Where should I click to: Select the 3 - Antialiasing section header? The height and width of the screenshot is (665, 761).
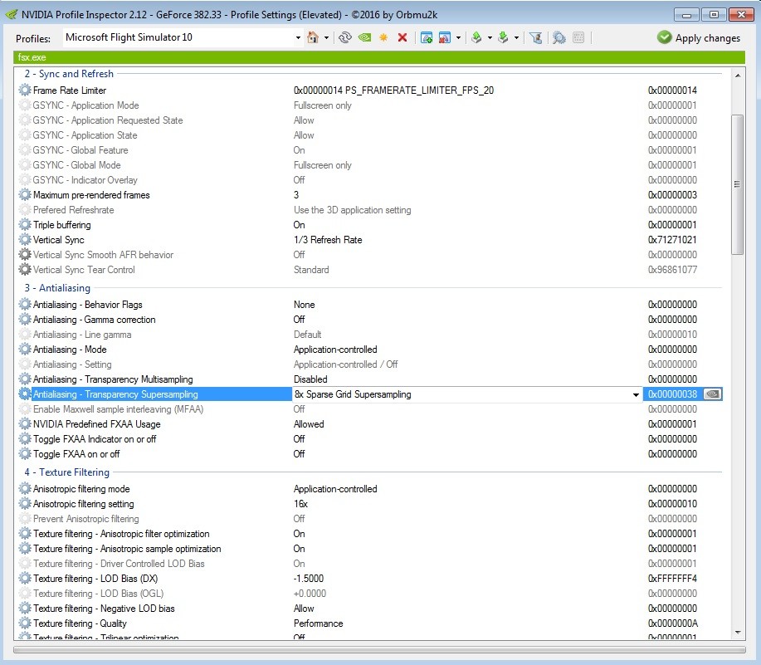[57, 288]
